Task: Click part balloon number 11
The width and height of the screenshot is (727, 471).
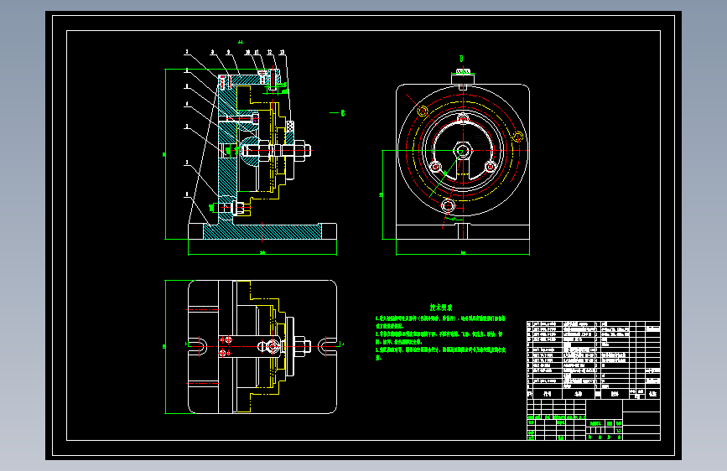Action: [257, 53]
